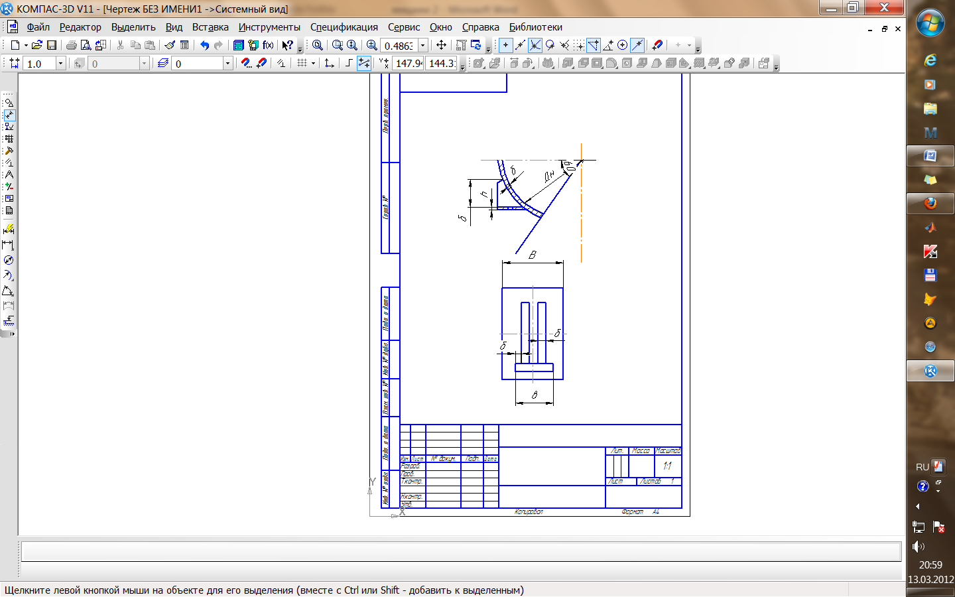This screenshot has height=597, width=955.
Task: Click the Save document icon
Action: (52, 45)
